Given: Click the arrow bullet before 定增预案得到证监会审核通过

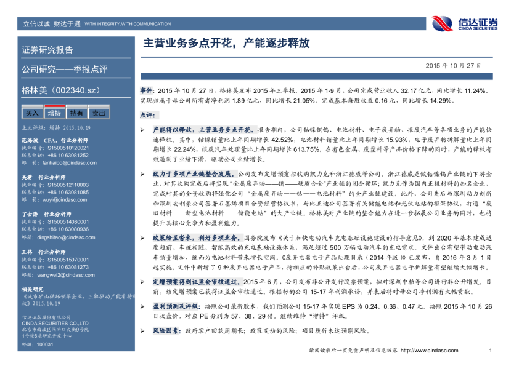Looking at the screenshot, I should point(142,280).
